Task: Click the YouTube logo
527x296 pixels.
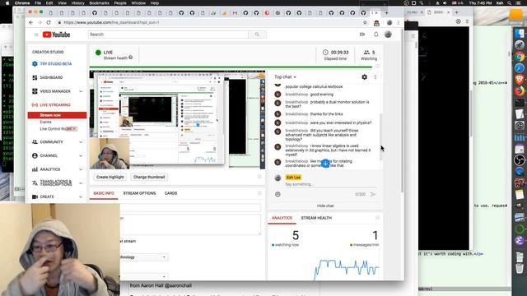Action: tap(56, 35)
